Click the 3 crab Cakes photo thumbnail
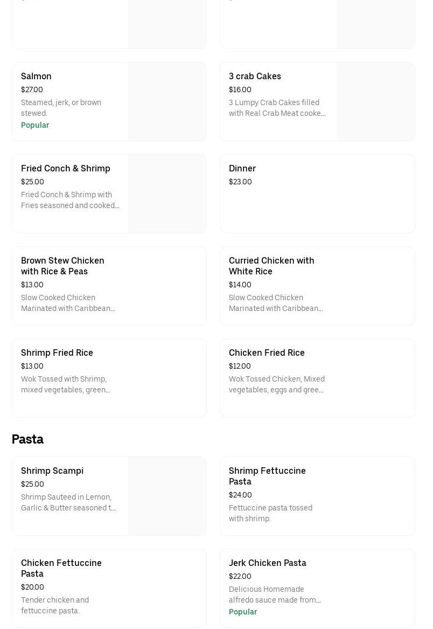The height and width of the screenshot is (629, 433). click(x=375, y=102)
